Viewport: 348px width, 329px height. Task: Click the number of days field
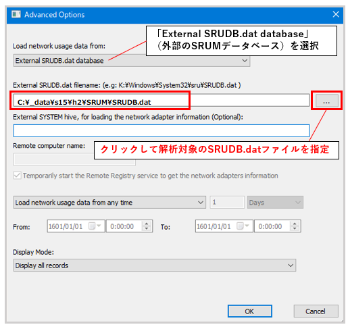(227, 202)
